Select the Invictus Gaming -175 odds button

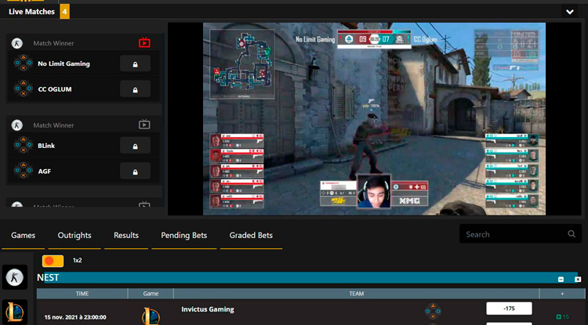point(509,309)
